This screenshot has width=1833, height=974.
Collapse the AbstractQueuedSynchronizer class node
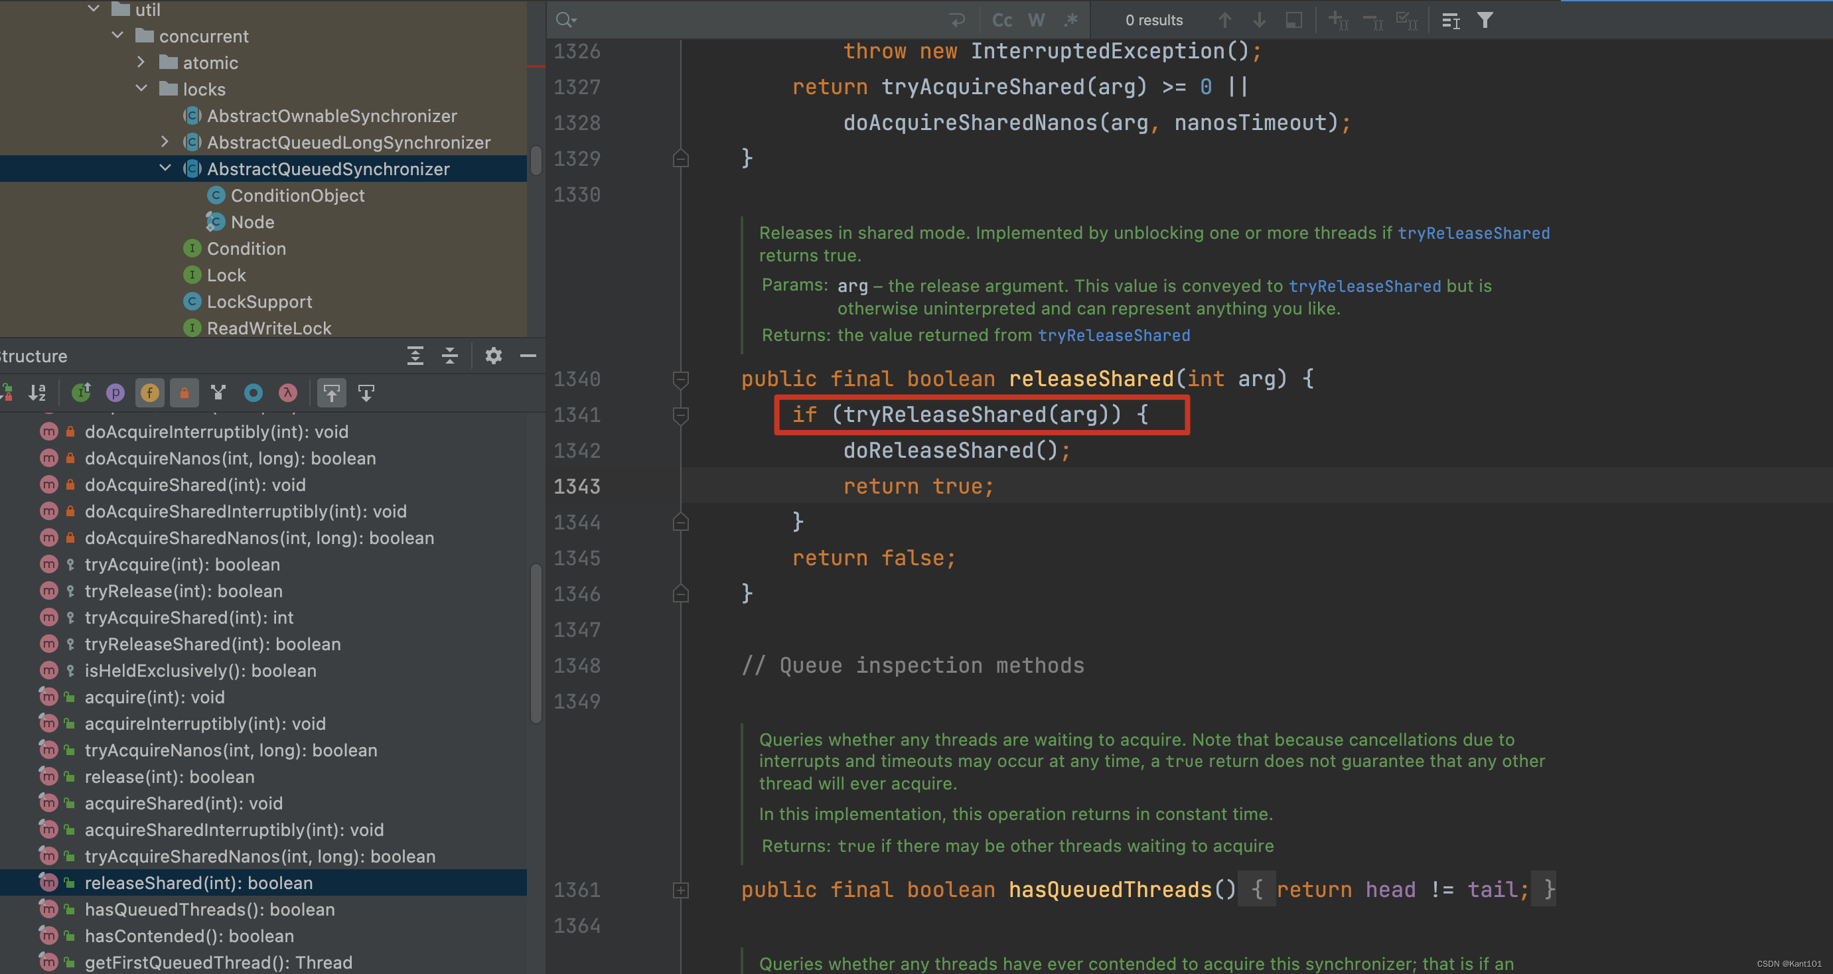coord(165,169)
